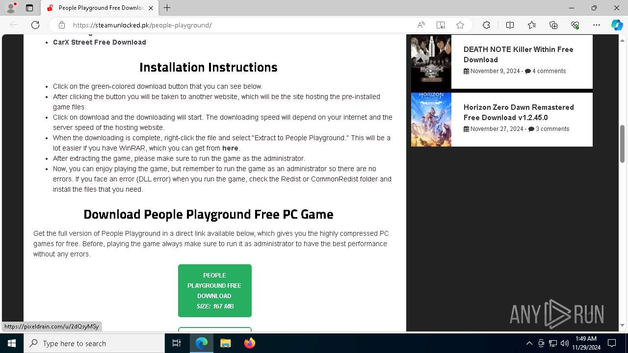Activate Read Aloud icon

421,25
